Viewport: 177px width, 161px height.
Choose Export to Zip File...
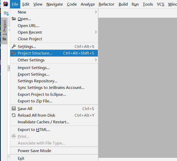pyautogui.click(x=54, y=101)
